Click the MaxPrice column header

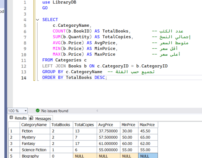pos(147,125)
